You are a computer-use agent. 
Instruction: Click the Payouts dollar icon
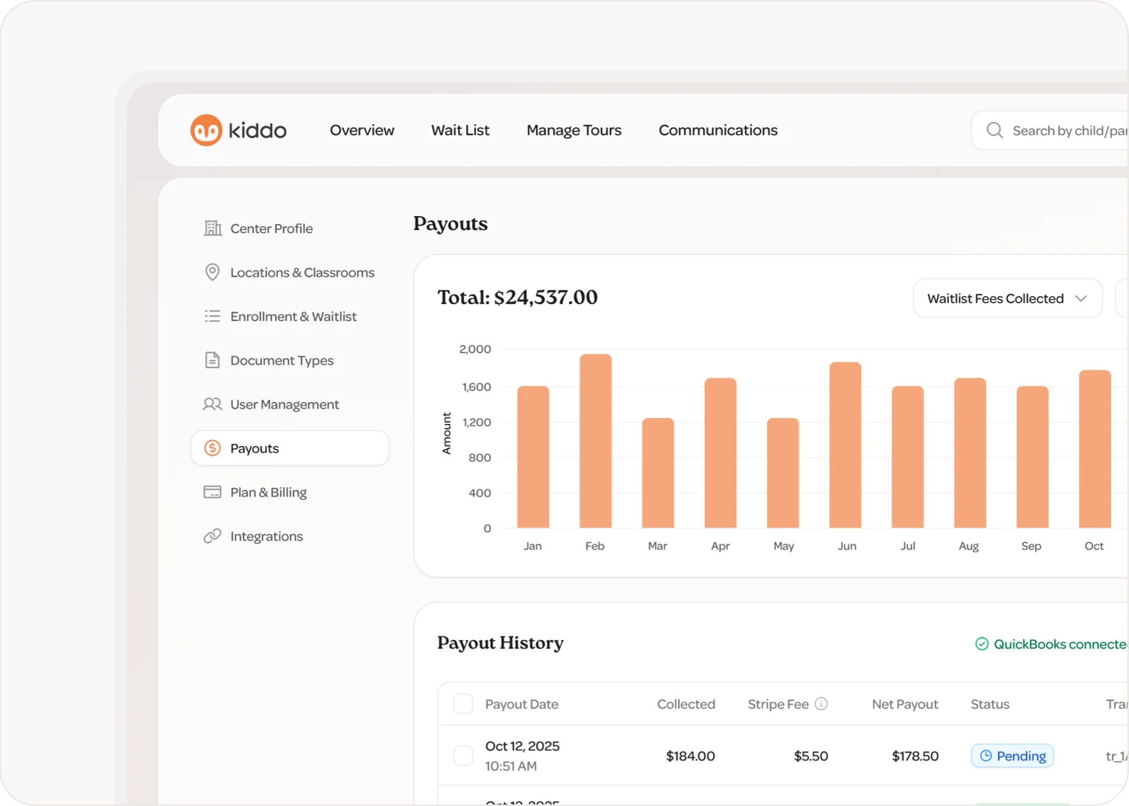[212, 448]
